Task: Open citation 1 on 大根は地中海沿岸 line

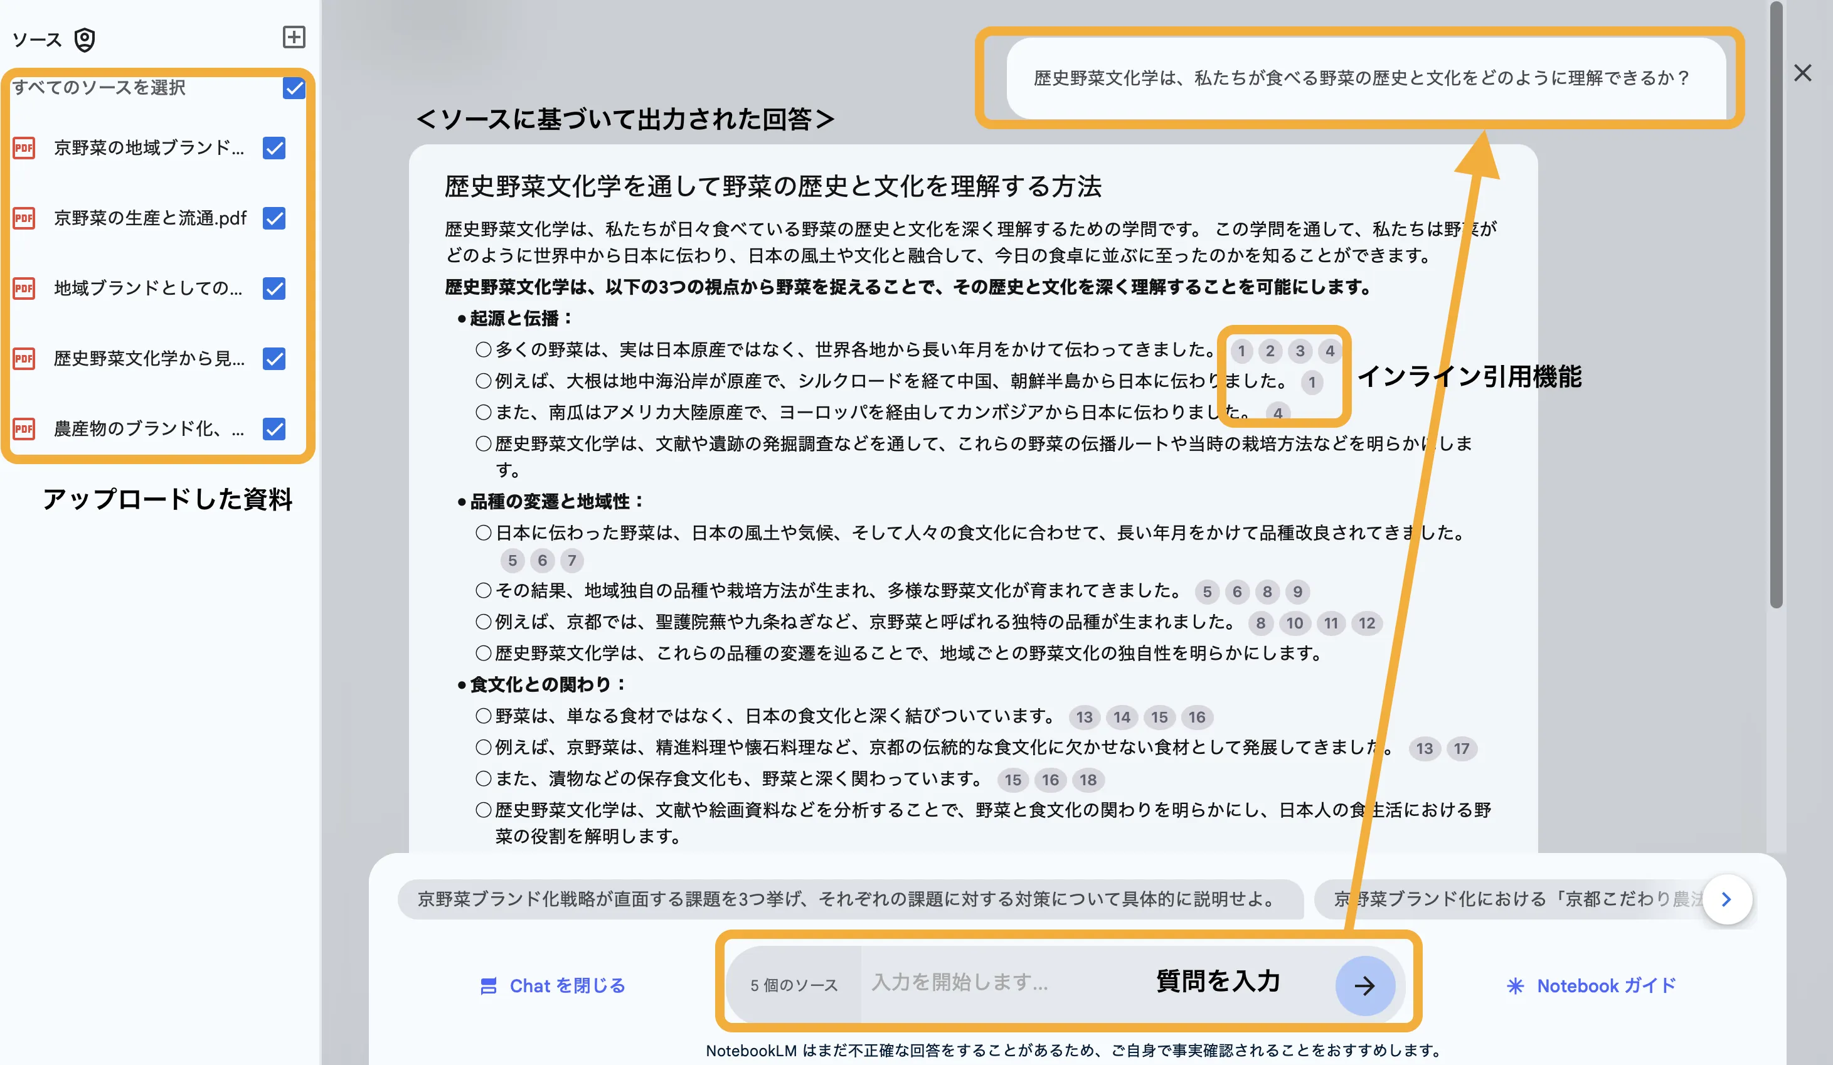Action: coord(1312,383)
